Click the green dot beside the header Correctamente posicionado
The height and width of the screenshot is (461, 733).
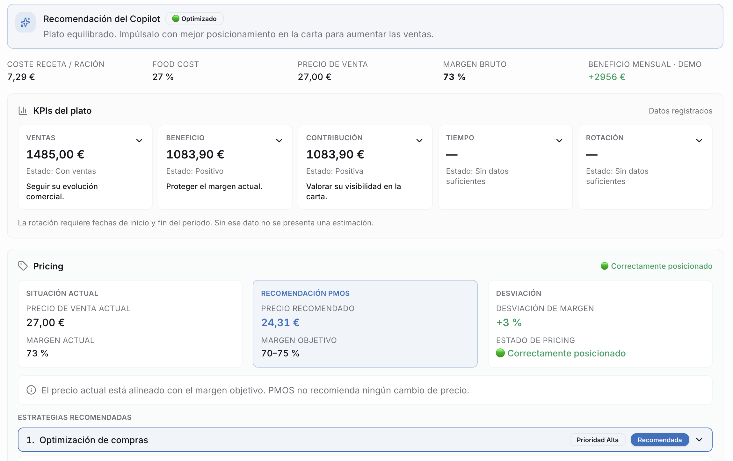click(604, 266)
